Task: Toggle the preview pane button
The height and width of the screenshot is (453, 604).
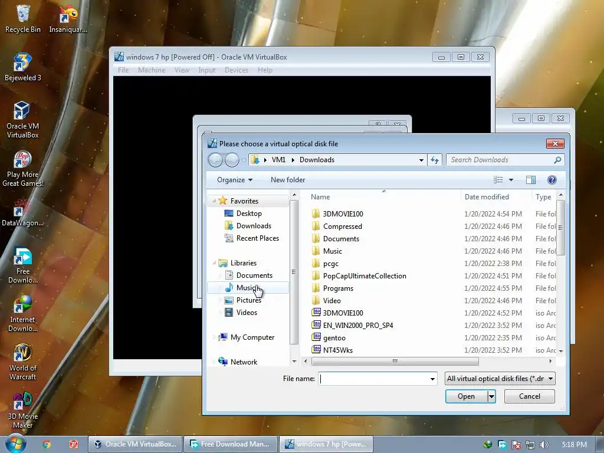Action: [x=531, y=180]
